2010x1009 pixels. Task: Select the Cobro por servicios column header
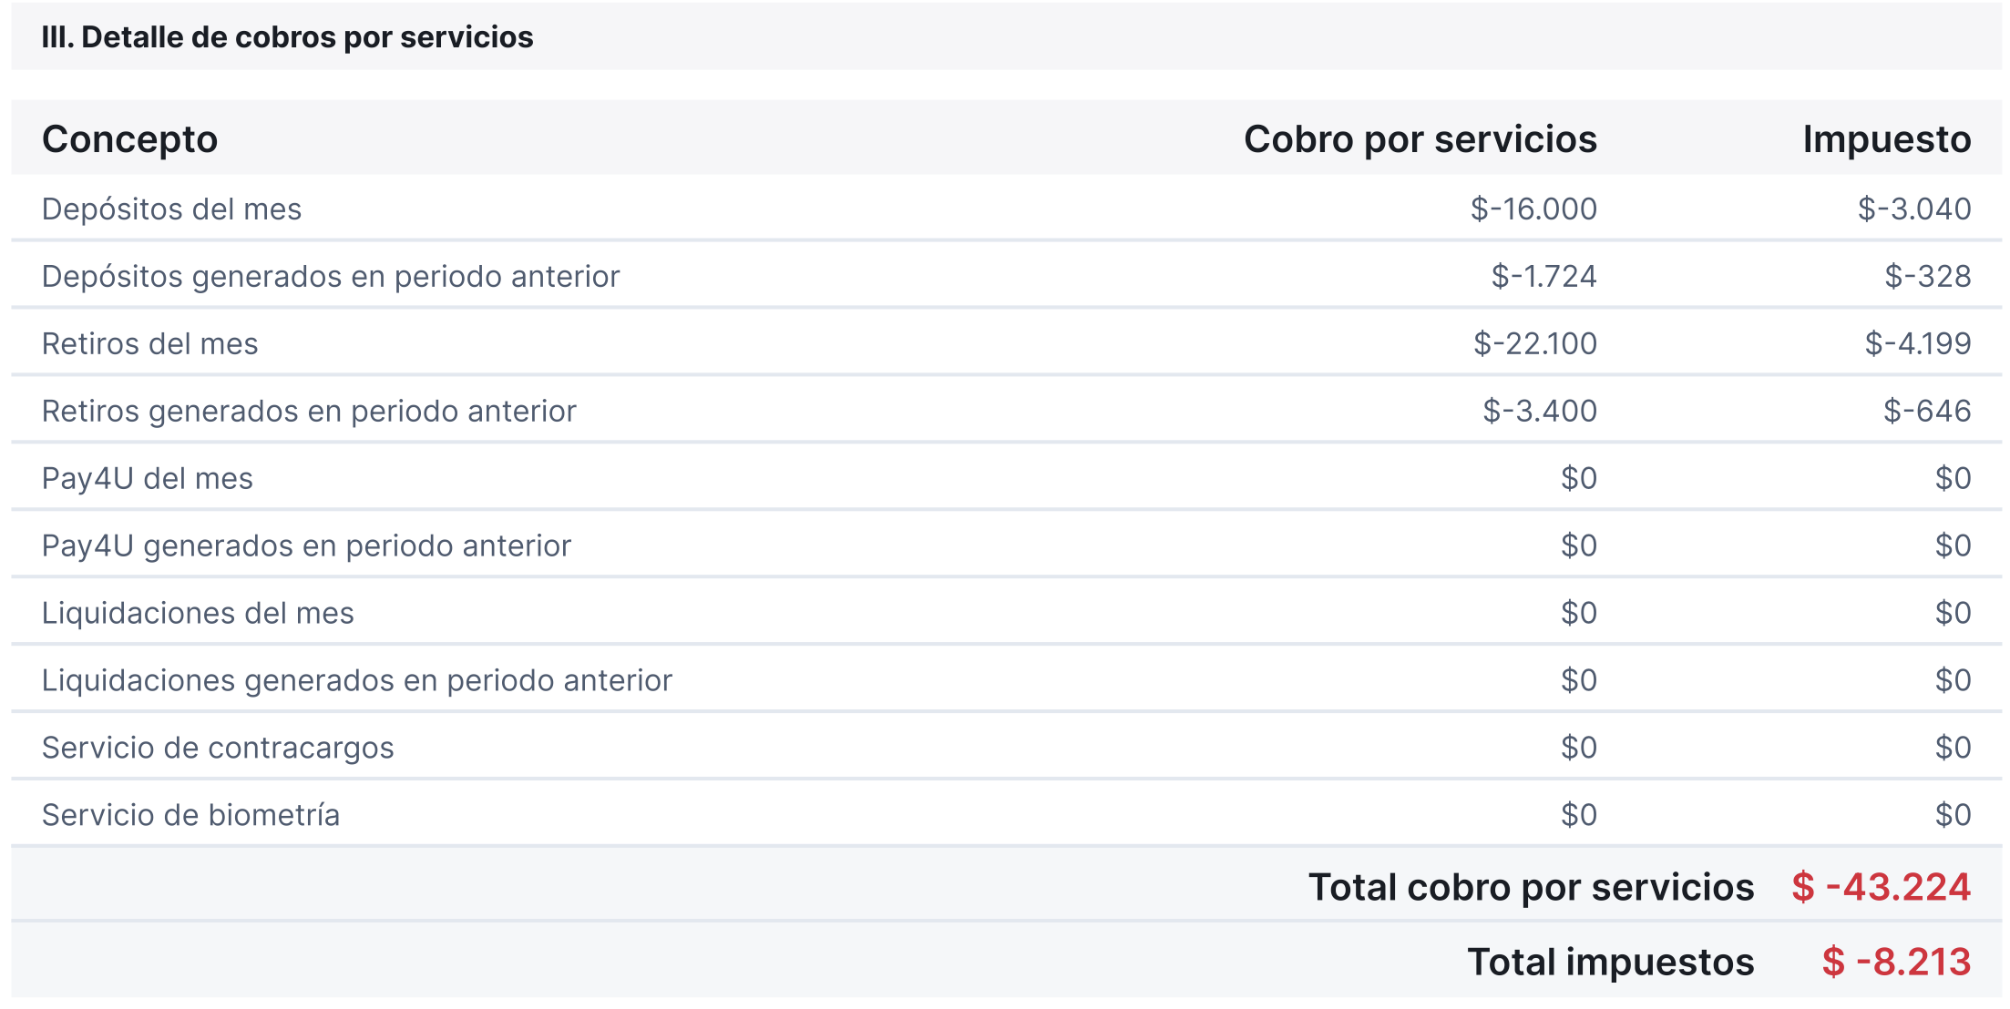pos(1420,139)
